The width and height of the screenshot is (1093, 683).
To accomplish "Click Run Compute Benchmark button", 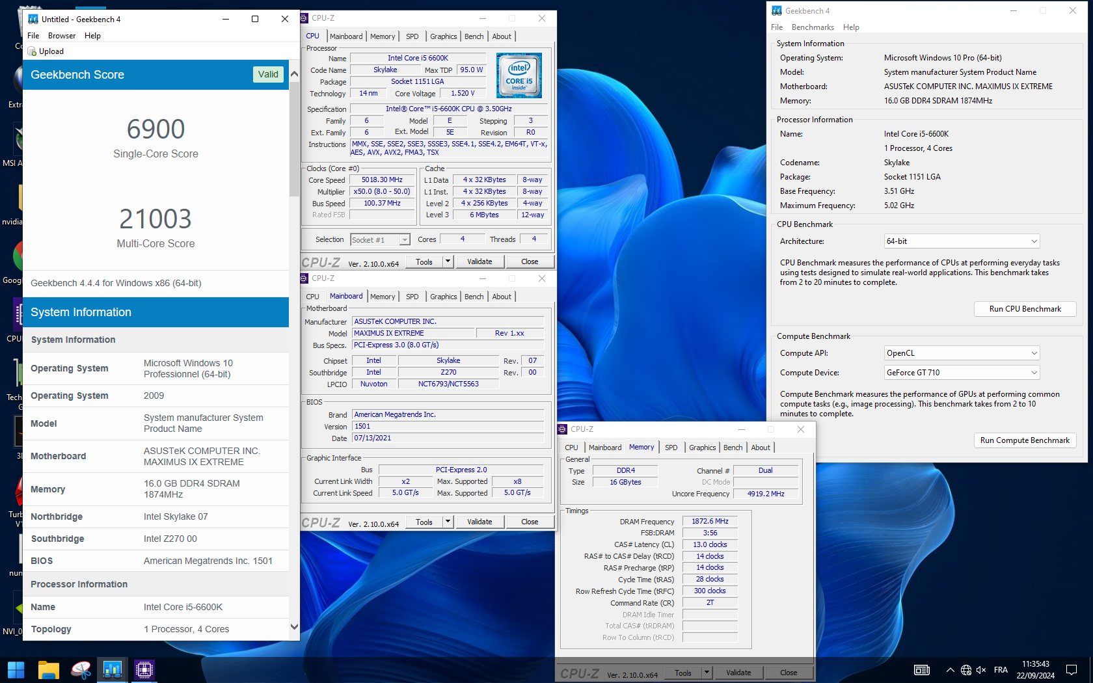I will tap(1025, 440).
